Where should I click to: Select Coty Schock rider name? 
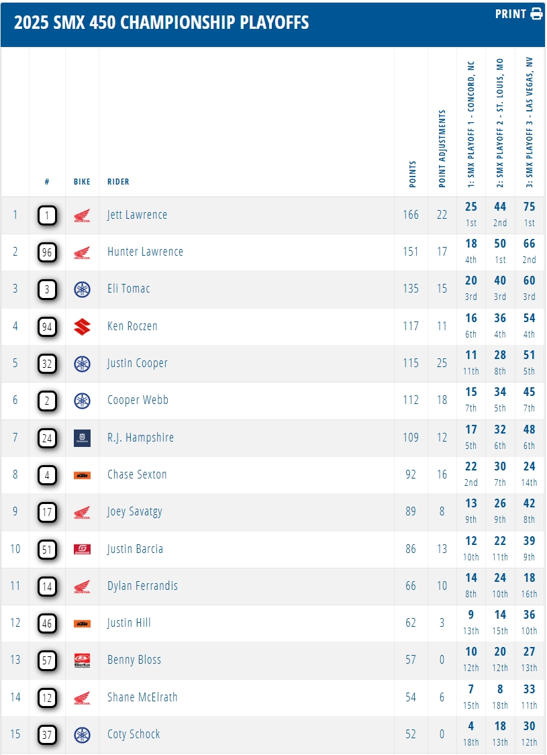pos(134,734)
